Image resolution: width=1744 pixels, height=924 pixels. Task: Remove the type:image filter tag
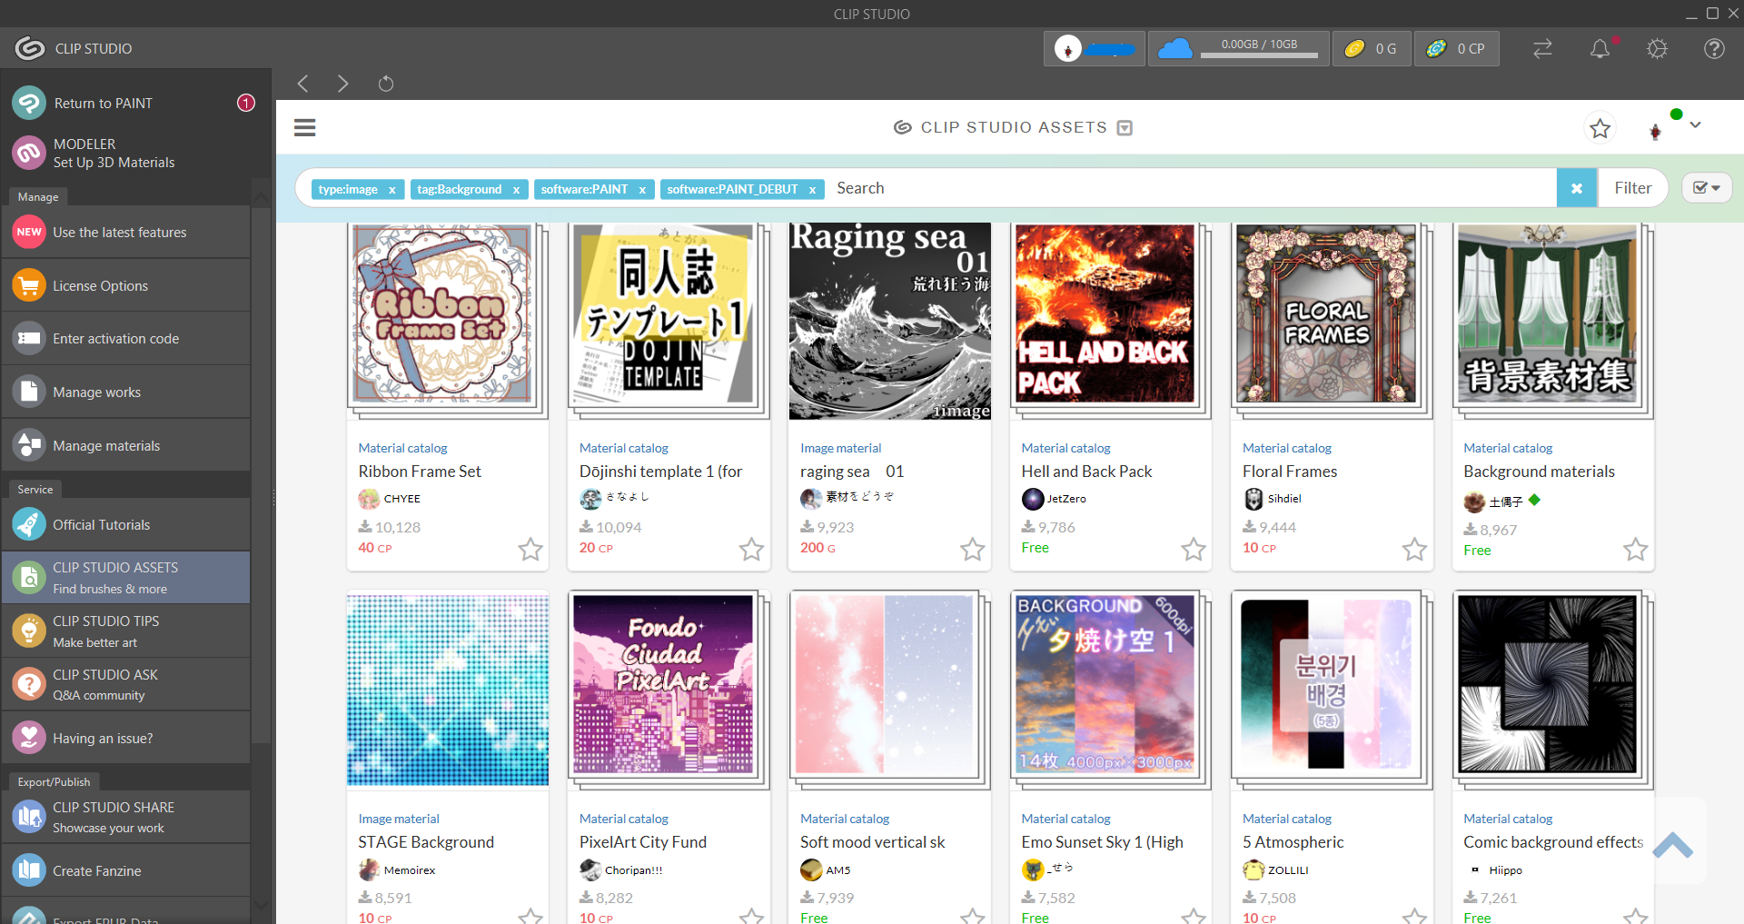pyautogui.click(x=392, y=190)
